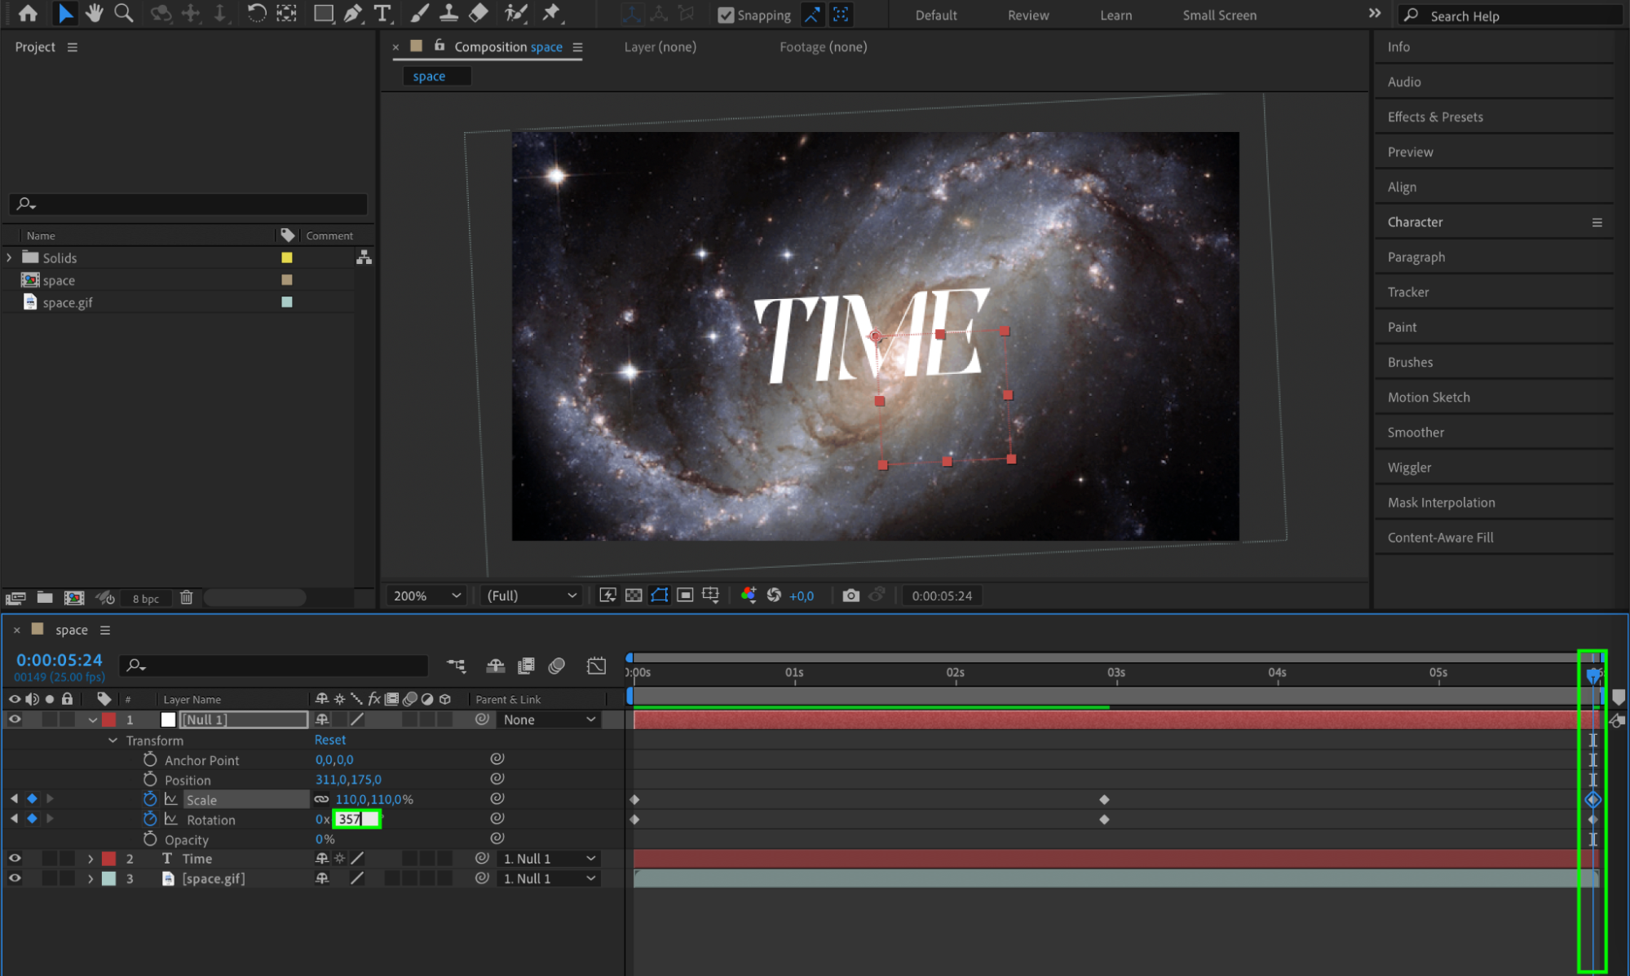Toggle the Rotation stopwatch
The width and height of the screenshot is (1630, 976).
[x=150, y=819]
